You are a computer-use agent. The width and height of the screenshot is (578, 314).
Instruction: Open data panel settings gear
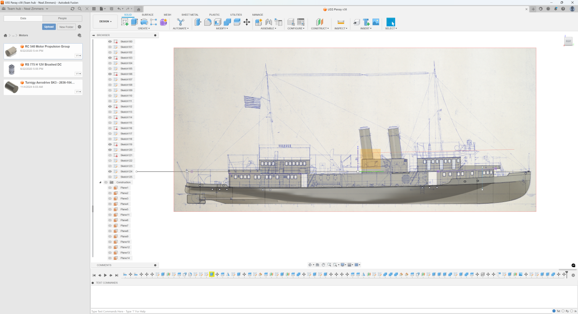click(79, 27)
